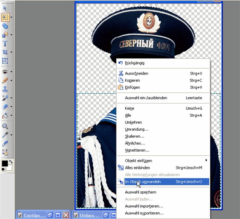240x219 pixels.
Task: Select the bottom toolbar tool with hand pointer
Action: pyautogui.click(x=5, y=152)
